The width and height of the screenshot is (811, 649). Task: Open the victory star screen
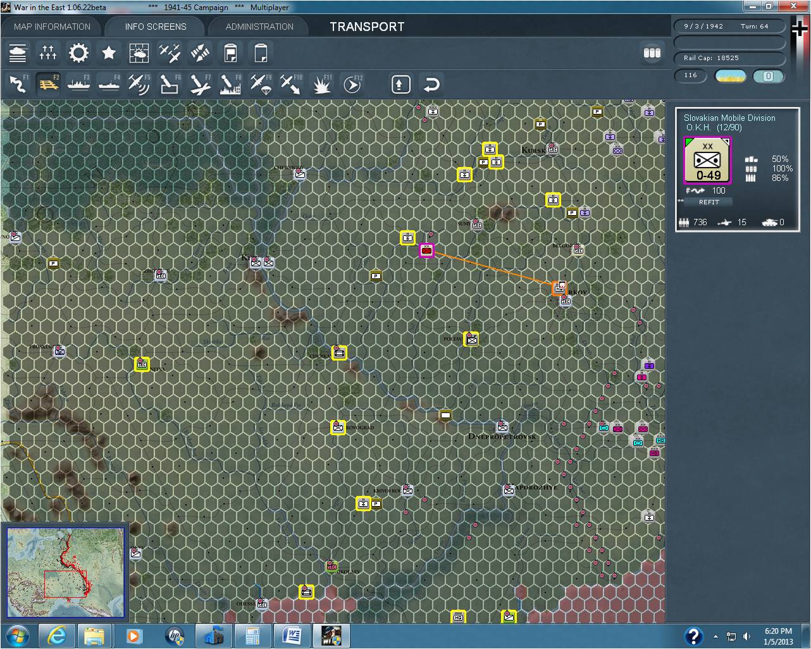click(109, 53)
